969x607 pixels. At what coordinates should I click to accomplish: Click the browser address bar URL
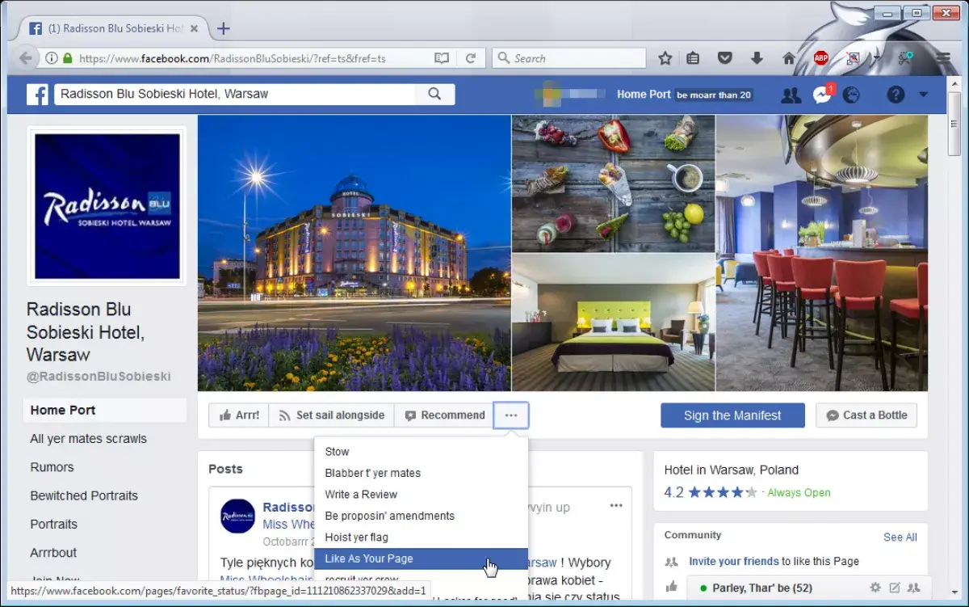[x=233, y=58]
